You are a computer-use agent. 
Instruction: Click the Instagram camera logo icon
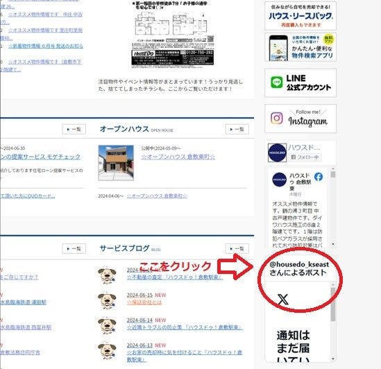coord(277,119)
